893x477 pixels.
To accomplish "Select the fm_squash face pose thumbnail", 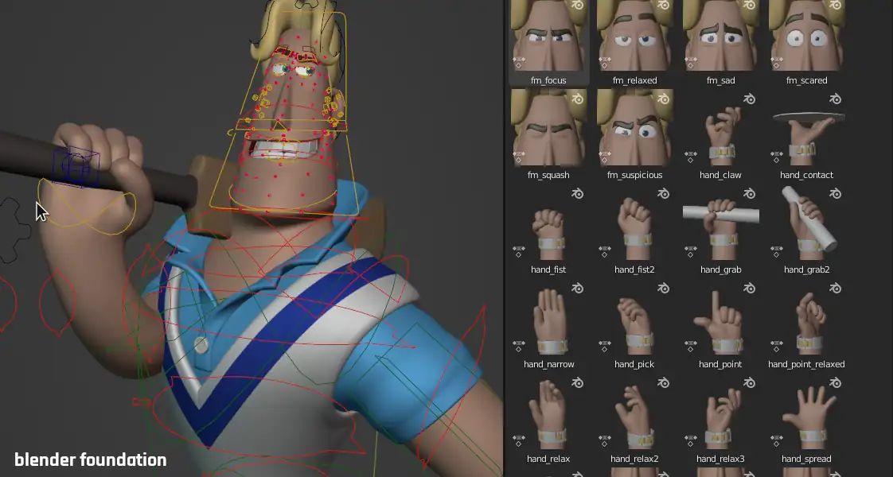I will click(x=548, y=128).
